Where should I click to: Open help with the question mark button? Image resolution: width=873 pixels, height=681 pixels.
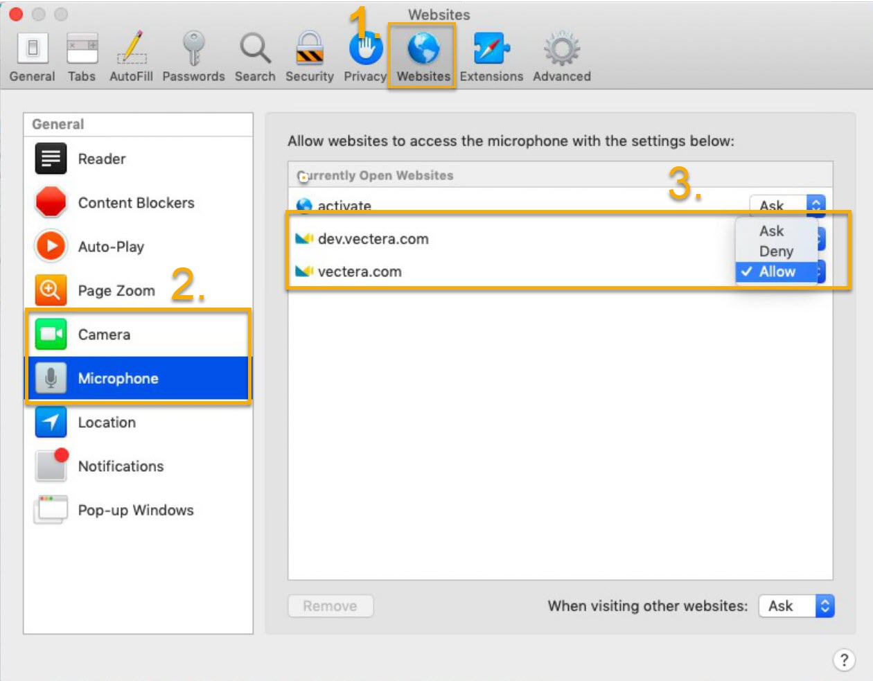[x=844, y=660]
